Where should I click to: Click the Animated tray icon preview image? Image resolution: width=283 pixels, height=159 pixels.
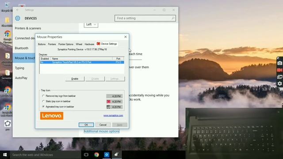(x=115, y=107)
